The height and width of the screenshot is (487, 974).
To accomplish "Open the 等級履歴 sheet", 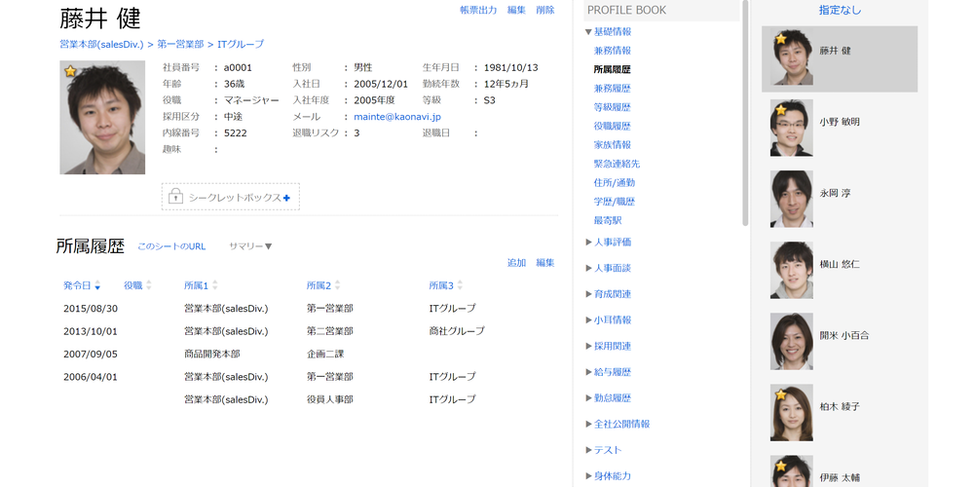I will pyautogui.click(x=613, y=107).
